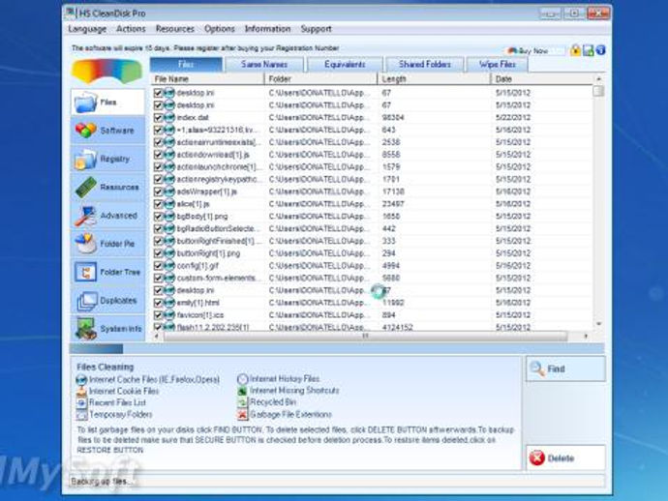668x501 pixels.
Task: Open the Resources menu in the menu bar
Action: pyautogui.click(x=174, y=29)
